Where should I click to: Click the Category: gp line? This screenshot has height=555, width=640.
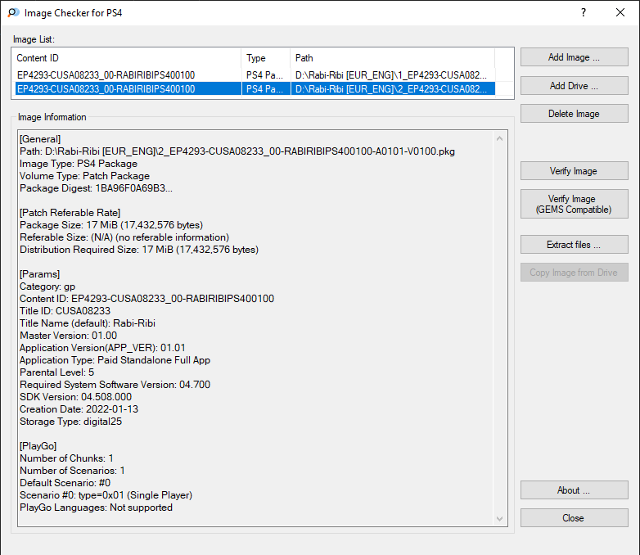pos(47,287)
